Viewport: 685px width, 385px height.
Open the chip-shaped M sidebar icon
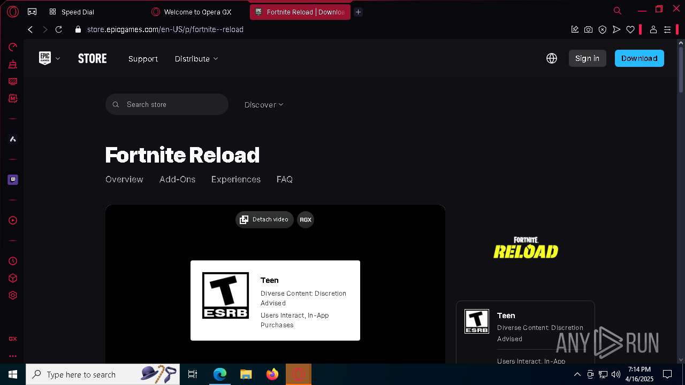pos(13,98)
